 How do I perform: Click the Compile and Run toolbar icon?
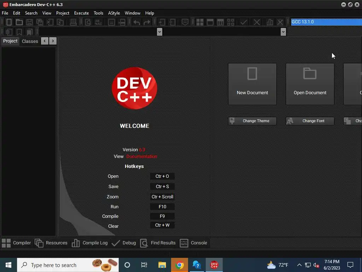(x=221, y=22)
